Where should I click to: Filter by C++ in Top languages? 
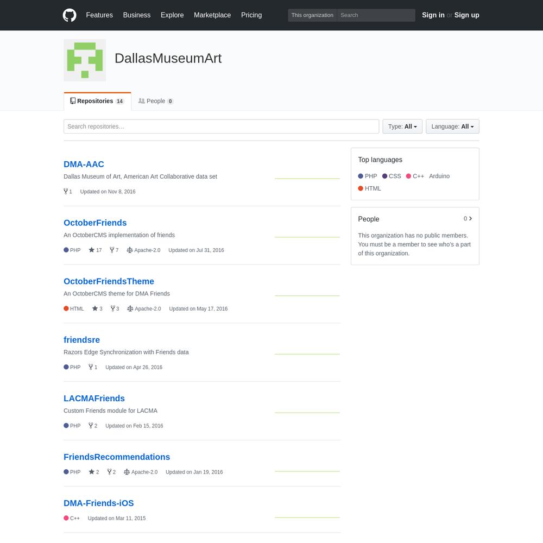point(415,176)
